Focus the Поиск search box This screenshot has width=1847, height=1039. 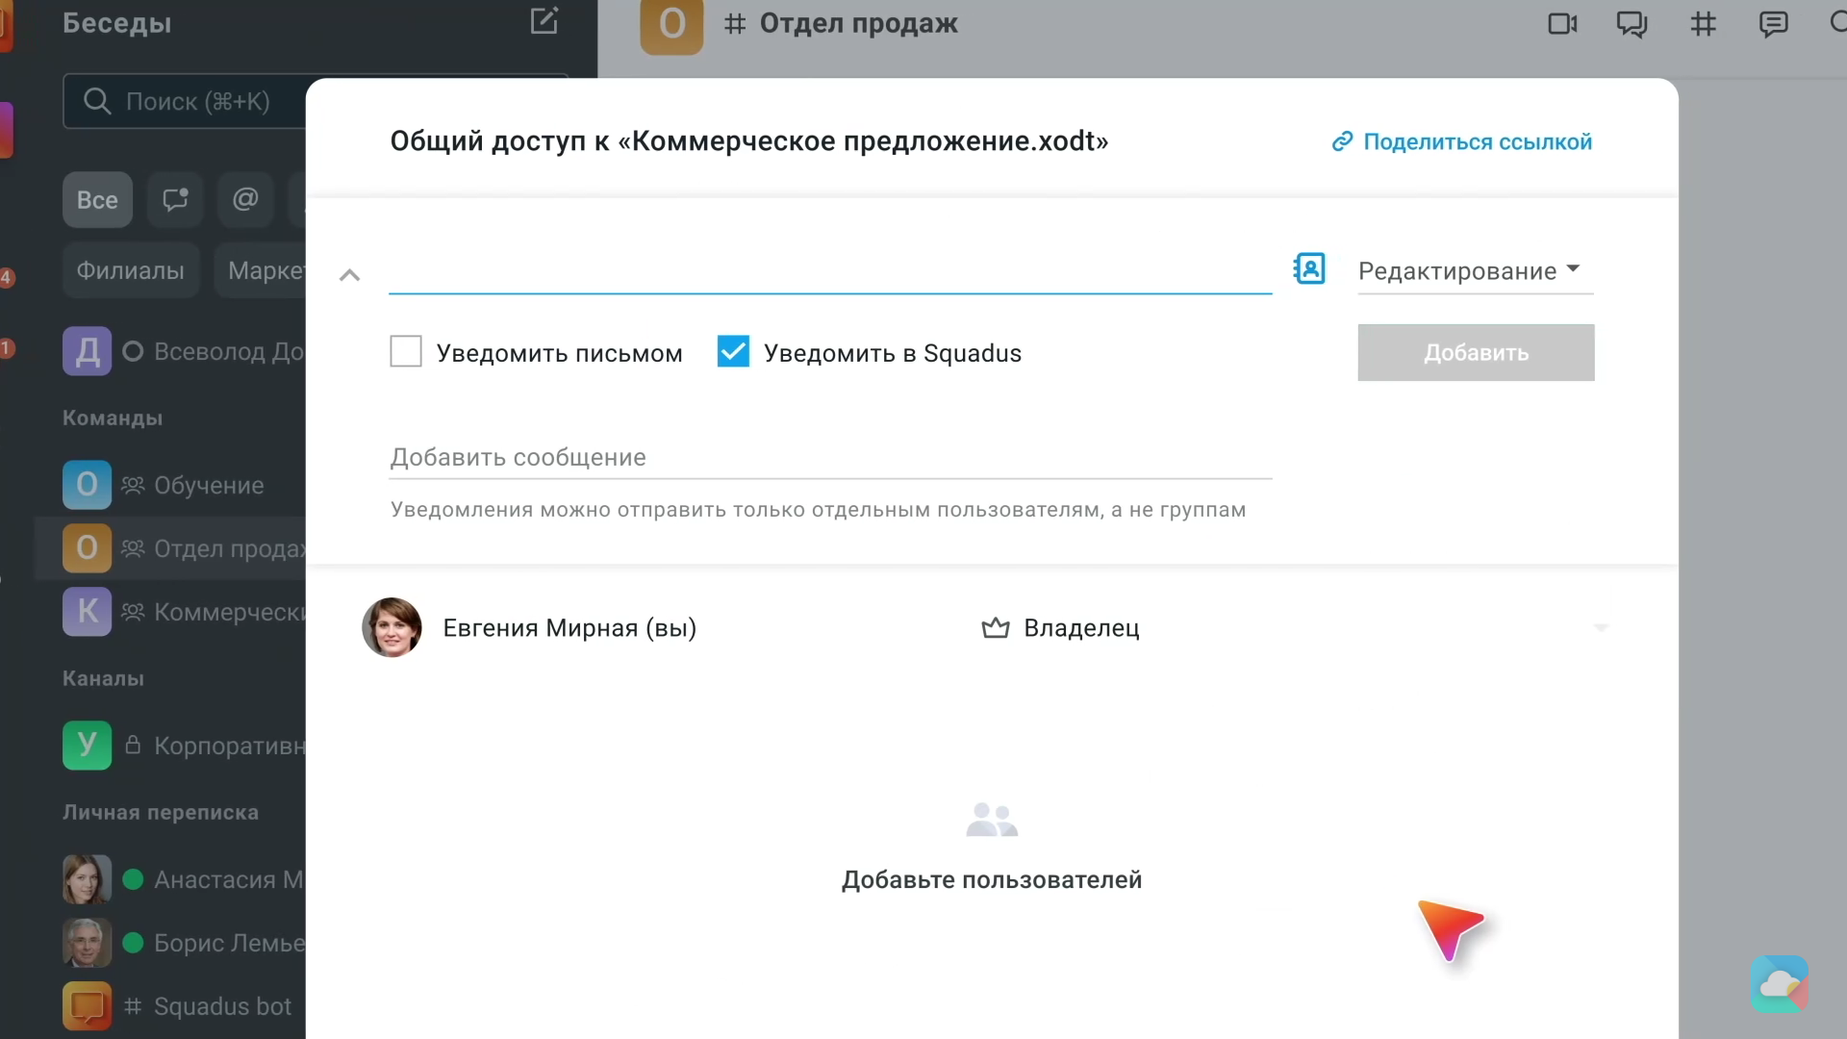coord(185,101)
